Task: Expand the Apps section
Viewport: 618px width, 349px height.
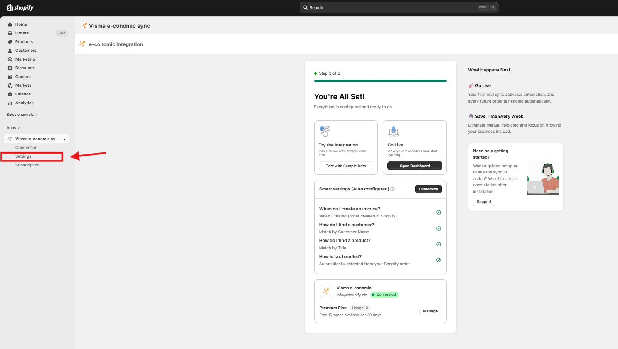Action: tap(13, 128)
